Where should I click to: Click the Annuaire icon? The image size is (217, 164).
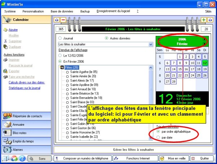pos(8,124)
